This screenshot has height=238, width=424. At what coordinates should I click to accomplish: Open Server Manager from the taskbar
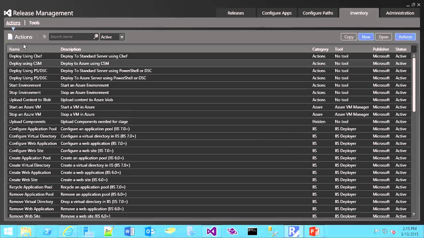(88, 231)
